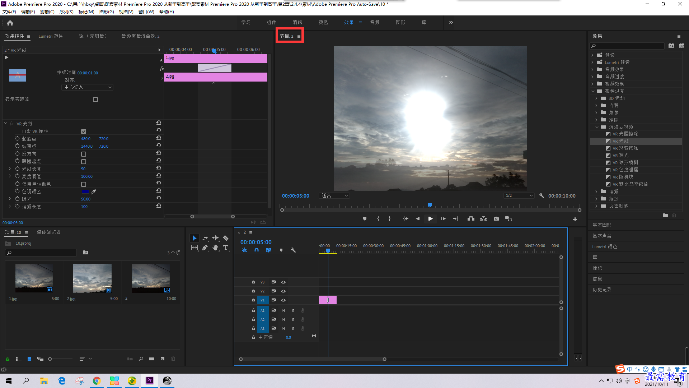Switch to 颜色 workspace tab

coord(323,22)
